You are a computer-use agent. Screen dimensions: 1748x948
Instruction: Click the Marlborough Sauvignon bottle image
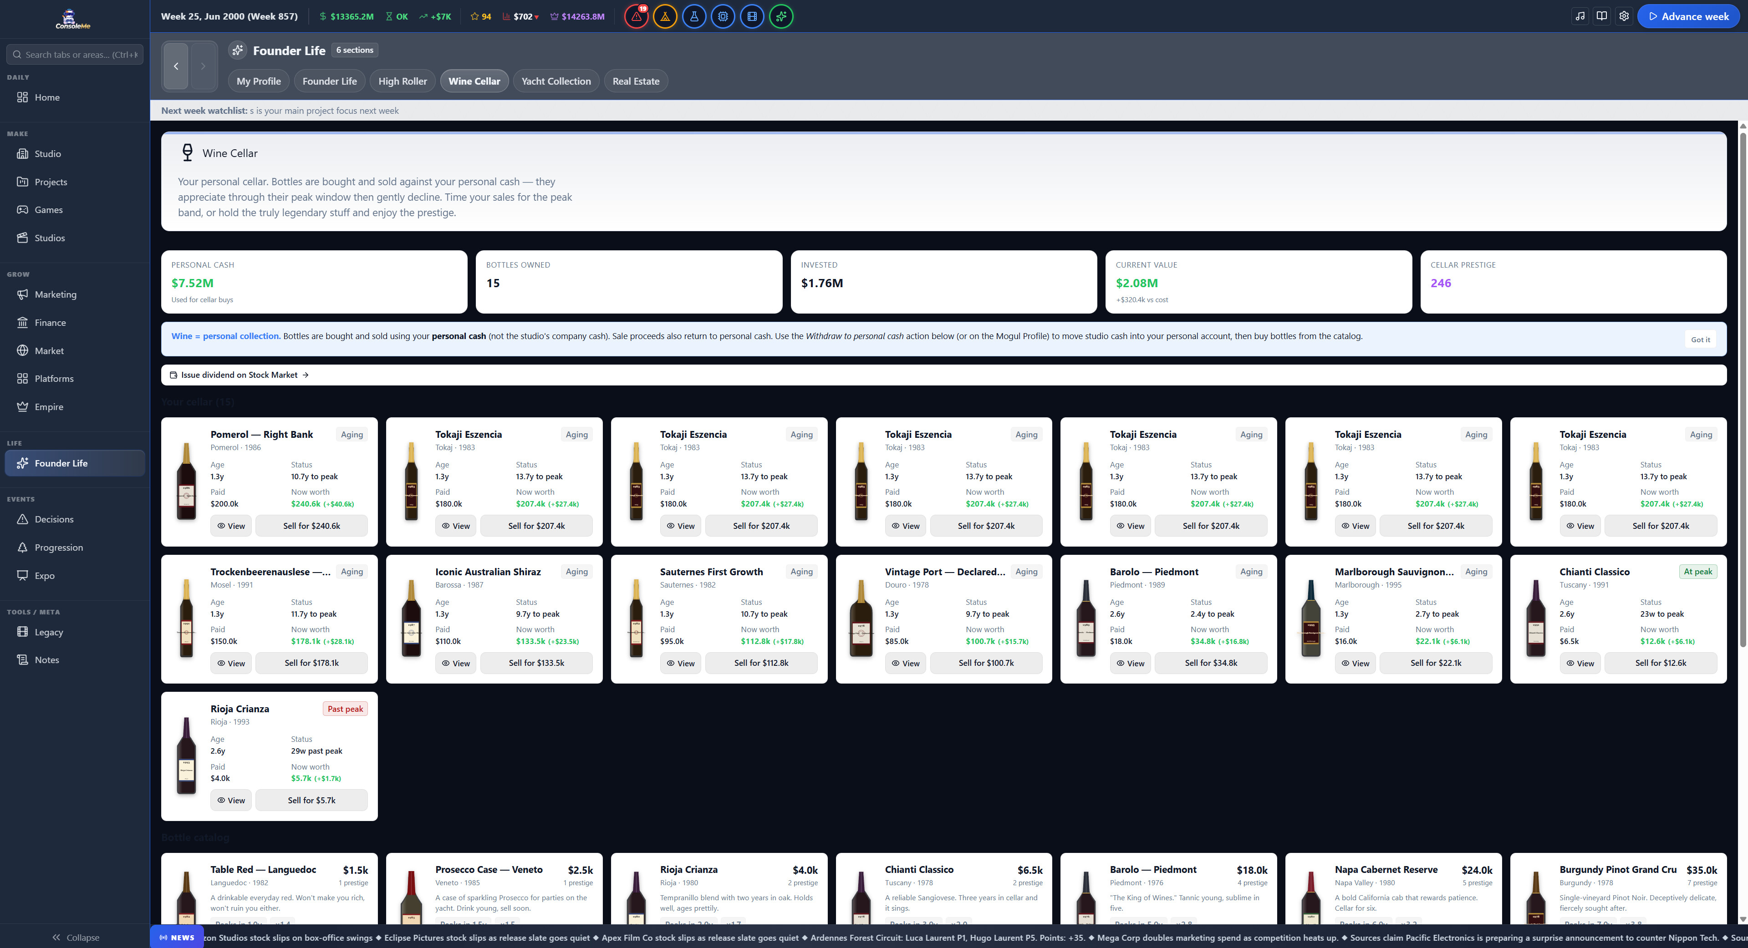(x=1311, y=618)
